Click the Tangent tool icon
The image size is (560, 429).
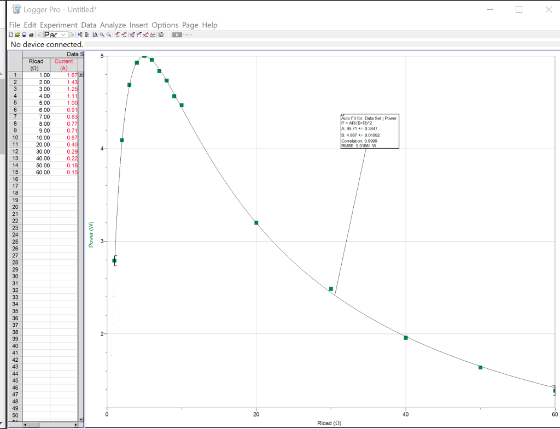[124, 35]
